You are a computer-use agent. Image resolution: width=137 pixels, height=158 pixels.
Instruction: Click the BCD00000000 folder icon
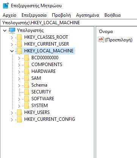click(x=26, y=58)
